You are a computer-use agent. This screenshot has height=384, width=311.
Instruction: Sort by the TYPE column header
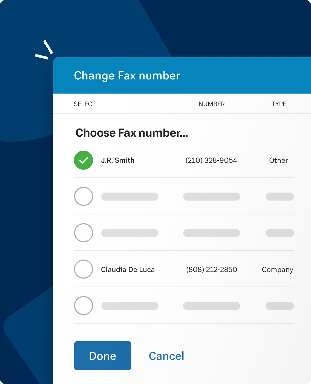coord(279,104)
